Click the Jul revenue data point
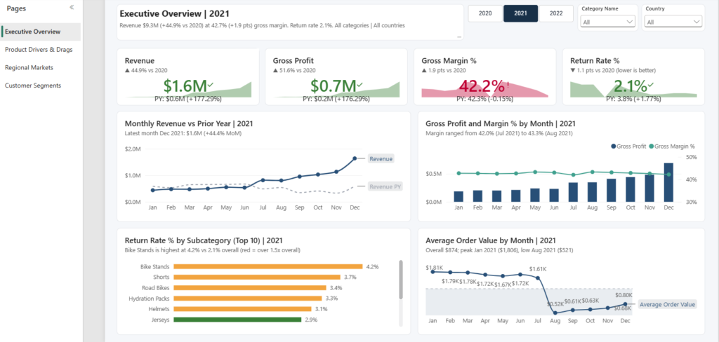 click(263, 180)
